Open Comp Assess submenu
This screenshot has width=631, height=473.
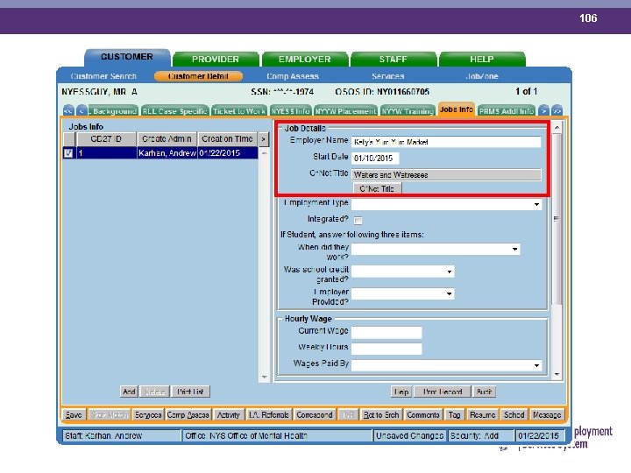tap(293, 76)
